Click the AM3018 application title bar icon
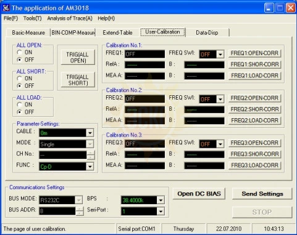Screen dimensions: 297x235 [x=6, y=8]
